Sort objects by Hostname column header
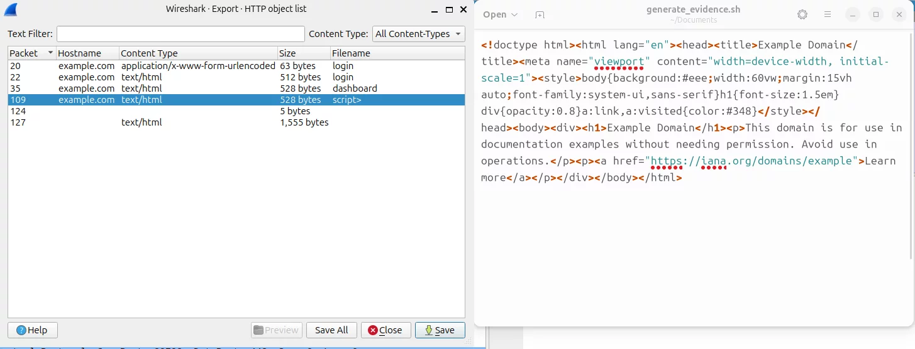915x349 pixels. click(x=87, y=53)
